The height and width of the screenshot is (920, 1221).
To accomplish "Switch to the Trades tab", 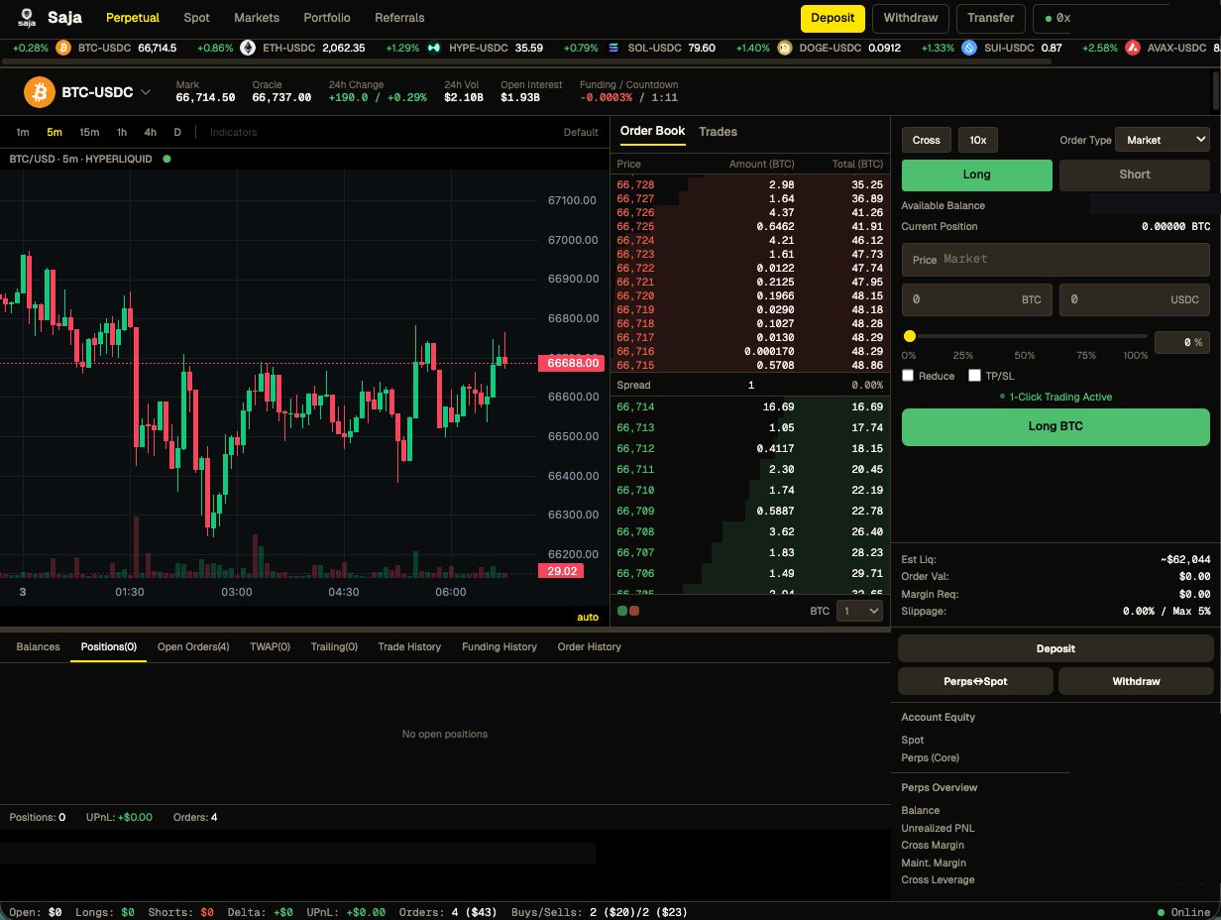I will (x=719, y=132).
